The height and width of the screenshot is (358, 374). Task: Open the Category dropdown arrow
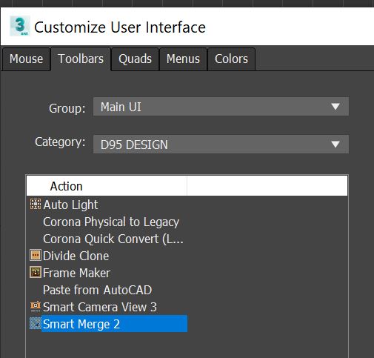[335, 144]
